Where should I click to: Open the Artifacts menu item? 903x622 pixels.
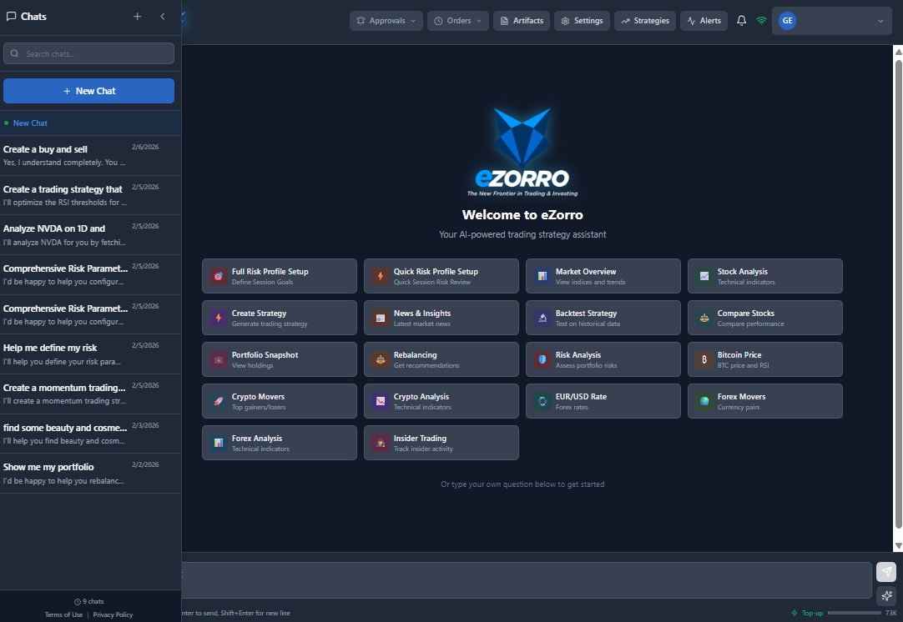pyautogui.click(x=522, y=21)
